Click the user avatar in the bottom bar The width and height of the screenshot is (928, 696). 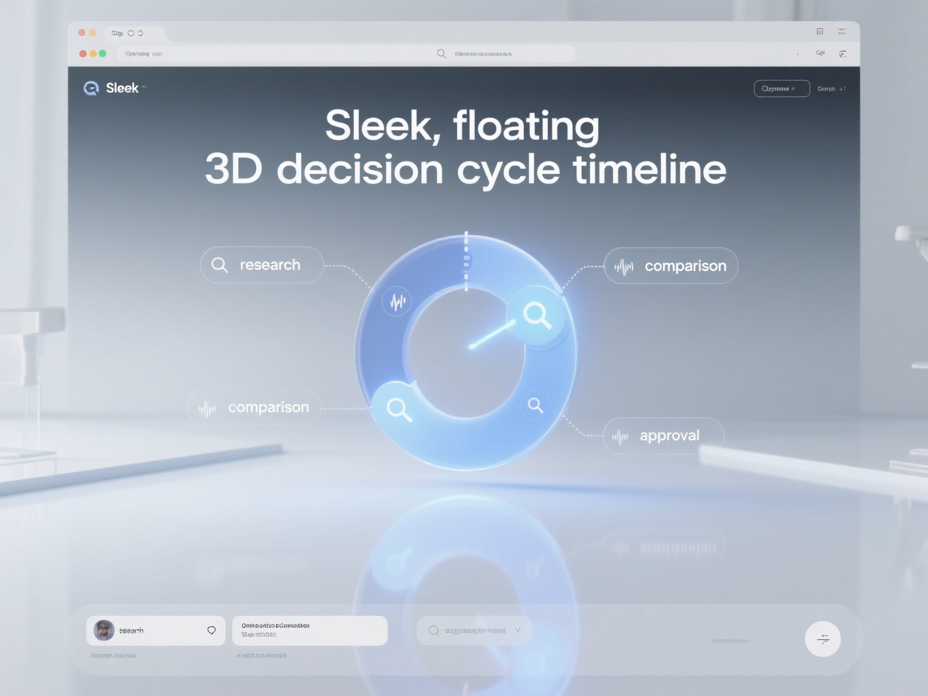point(104,630)
